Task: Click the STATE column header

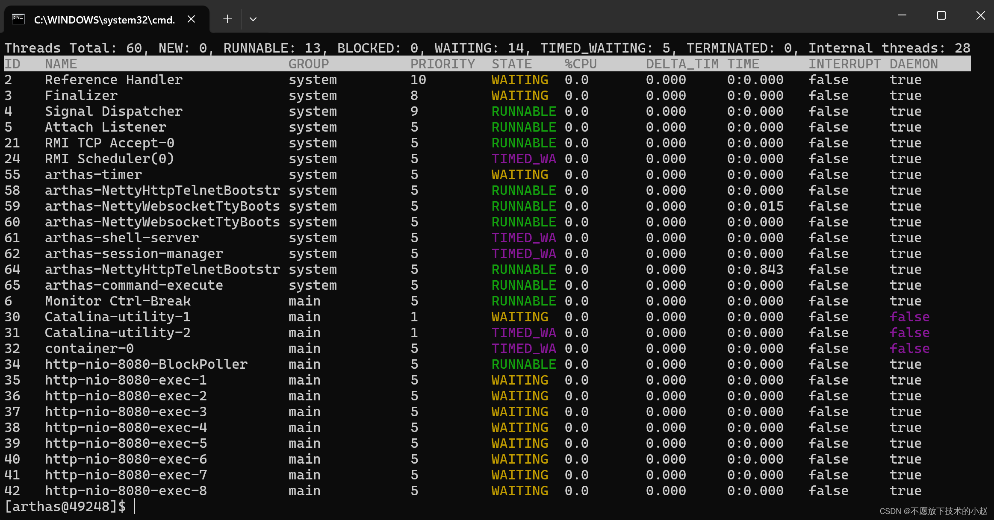Action: click(x=511, y=64)
